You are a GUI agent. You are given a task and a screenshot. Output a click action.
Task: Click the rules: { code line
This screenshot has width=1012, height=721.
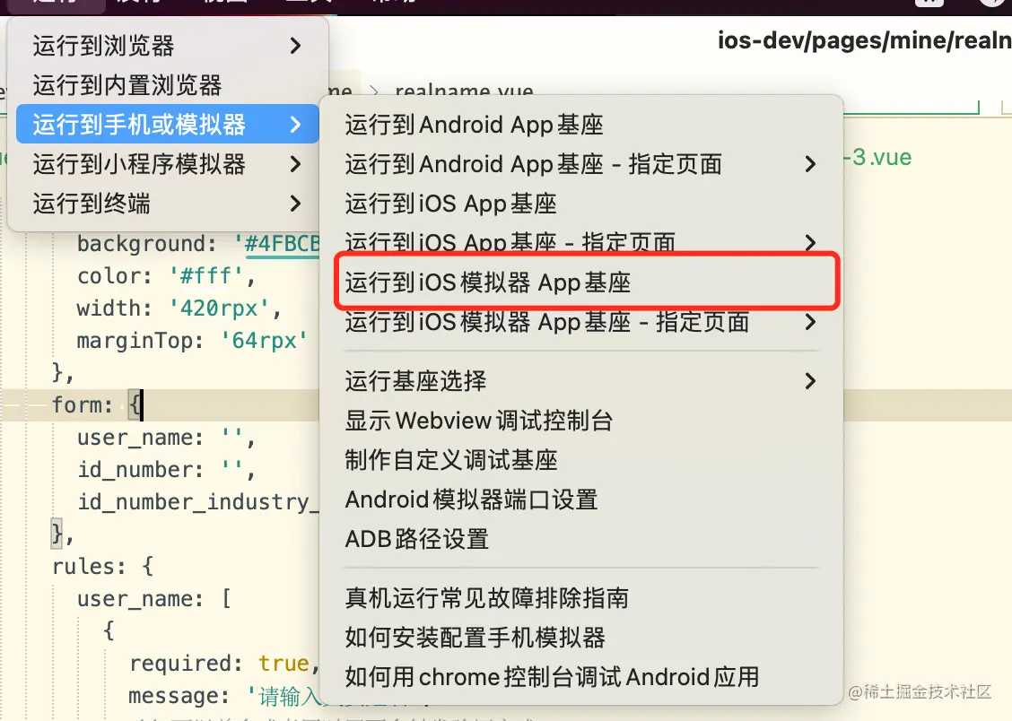pyautogui.click(x=102, y=566)
